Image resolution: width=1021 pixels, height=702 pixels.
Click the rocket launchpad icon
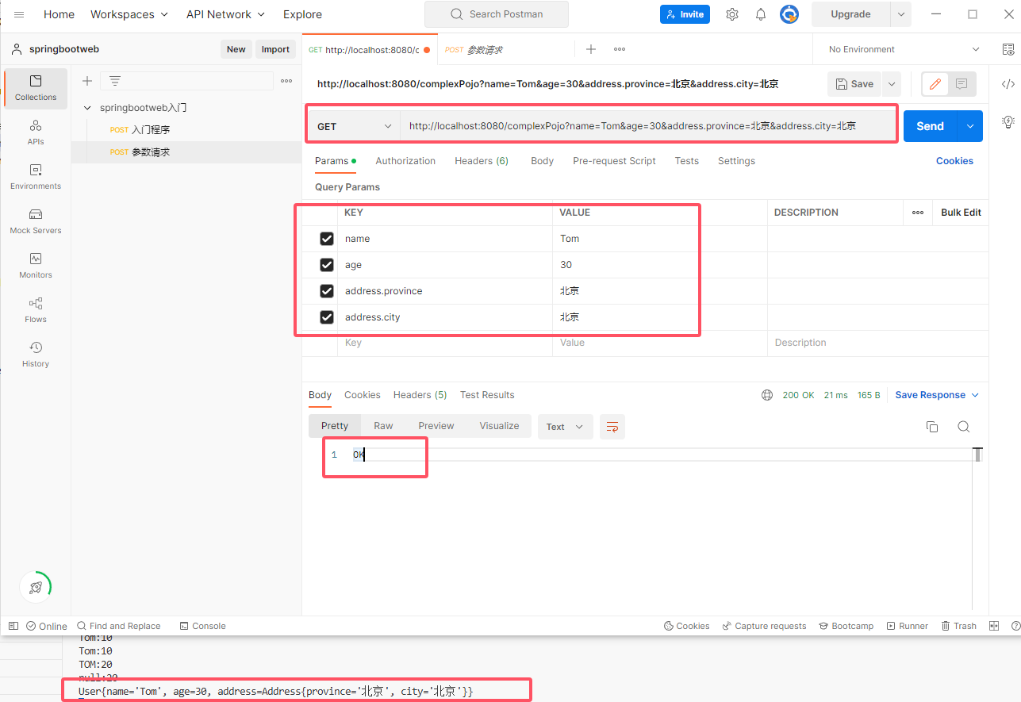(36, 588)
